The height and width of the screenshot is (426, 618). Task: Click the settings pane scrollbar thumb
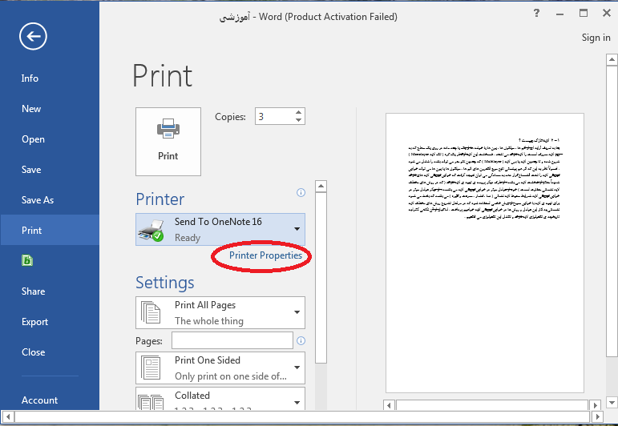321,278
